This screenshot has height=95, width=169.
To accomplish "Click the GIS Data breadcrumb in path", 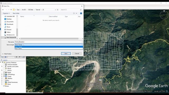I will pyautogui.click(x=31, y=10).
